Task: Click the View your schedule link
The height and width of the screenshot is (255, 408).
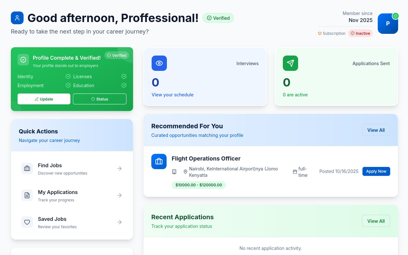Action: 172,95
